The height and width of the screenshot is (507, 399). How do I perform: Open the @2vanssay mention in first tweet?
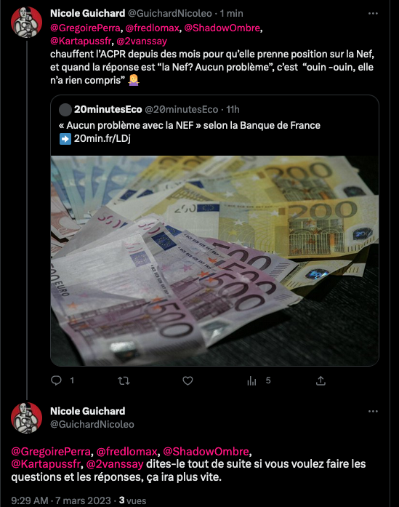(142, 41)
